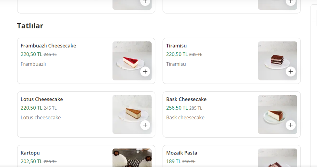
Task: Click plus icon on Lotus Cheesecake
Action: click(145, 125)
